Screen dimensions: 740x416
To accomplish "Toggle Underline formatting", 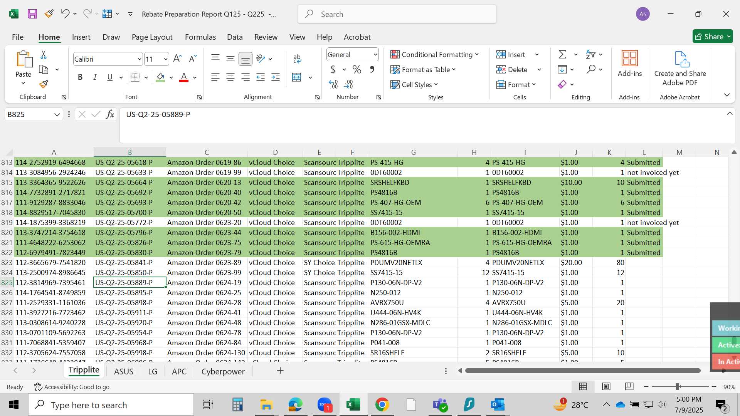I will (x=110, y=77).
